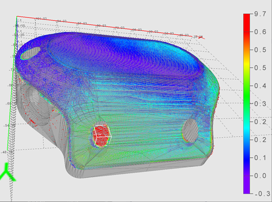
Task: Click the 0.6 label on the color scale
Action: point(260,32)
